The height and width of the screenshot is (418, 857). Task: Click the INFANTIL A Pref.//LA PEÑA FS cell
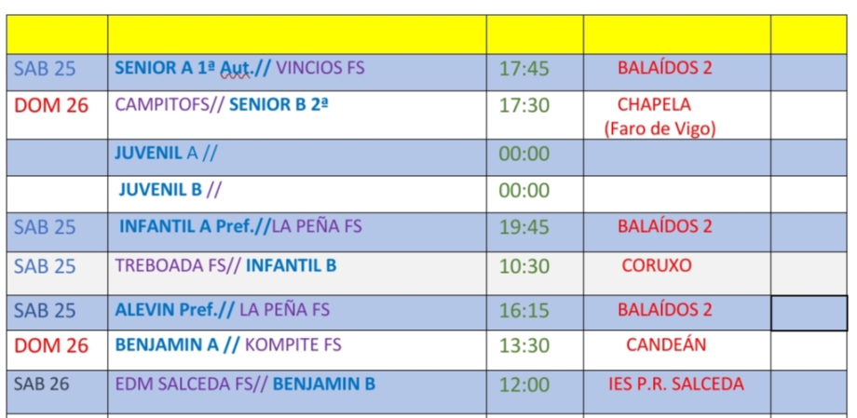tap(240, 226)
